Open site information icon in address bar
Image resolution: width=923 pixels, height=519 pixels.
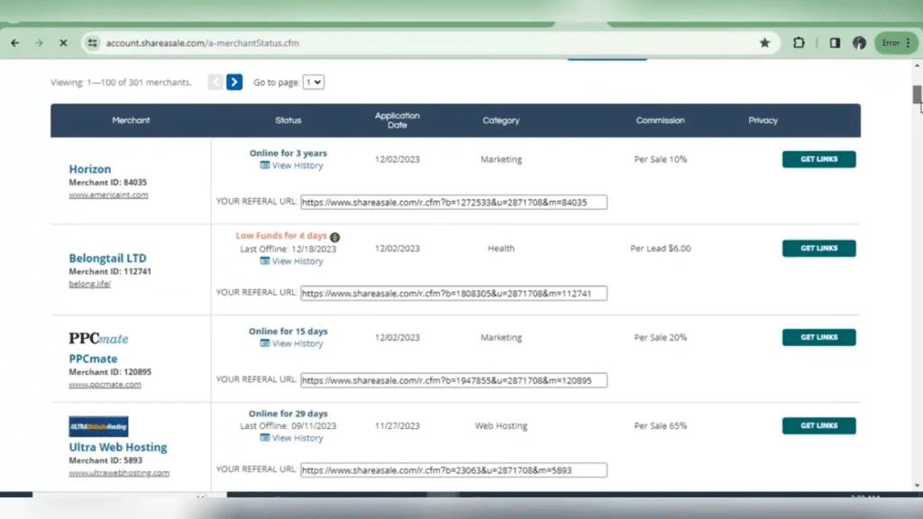93,43
